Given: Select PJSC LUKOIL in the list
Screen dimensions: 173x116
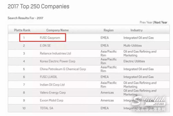Looking at the screenshot, I should [x=48, y=77].
